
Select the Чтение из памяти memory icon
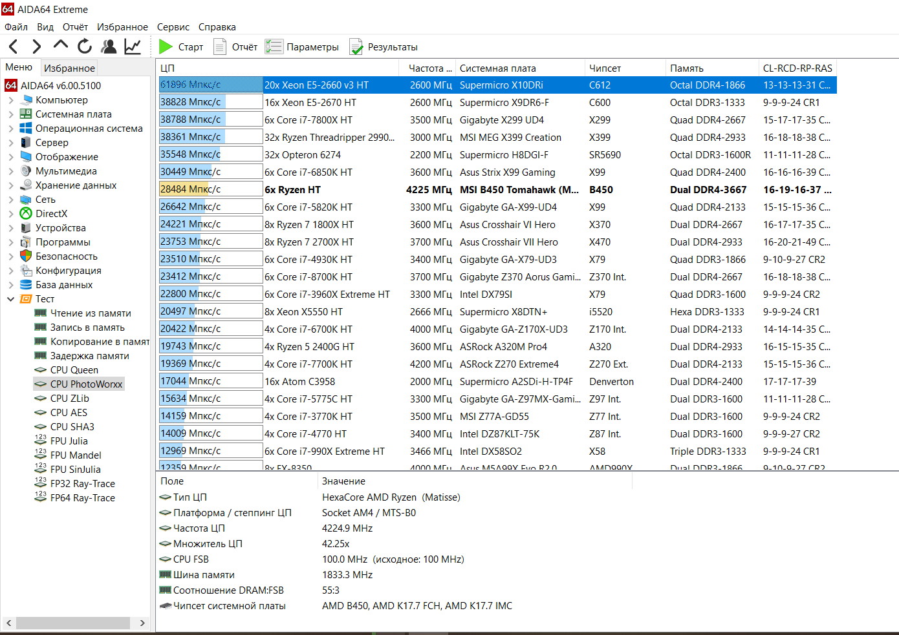[x=40, y=313]
